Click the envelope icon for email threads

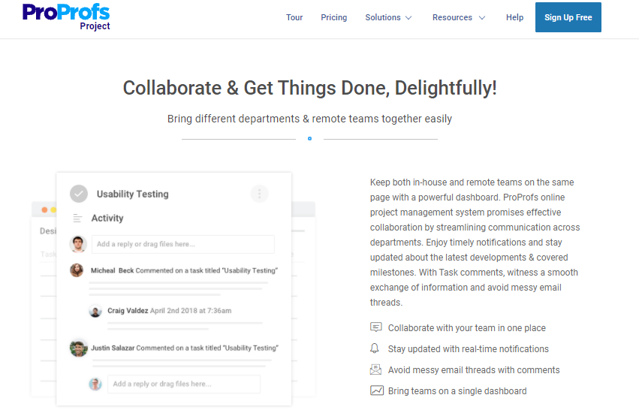[375, 369]
